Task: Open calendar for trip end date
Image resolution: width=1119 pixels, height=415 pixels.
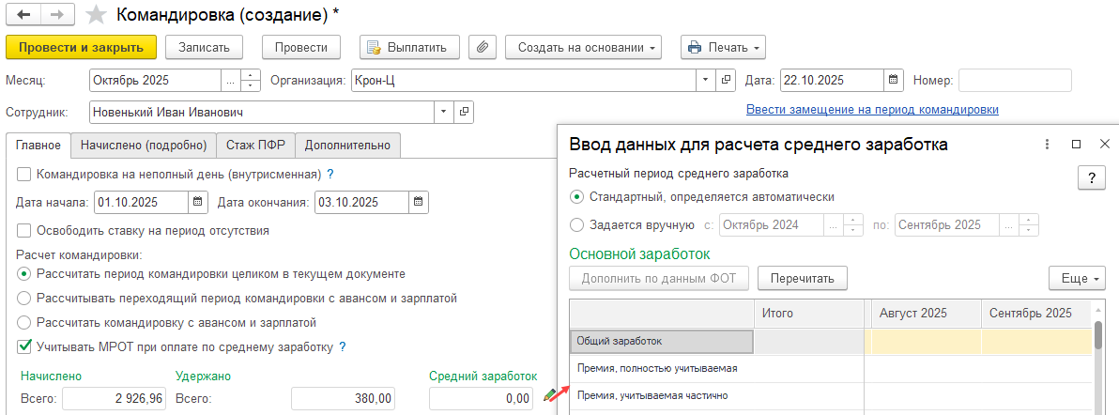Action: pyautogui.click(x=420, y=202)
